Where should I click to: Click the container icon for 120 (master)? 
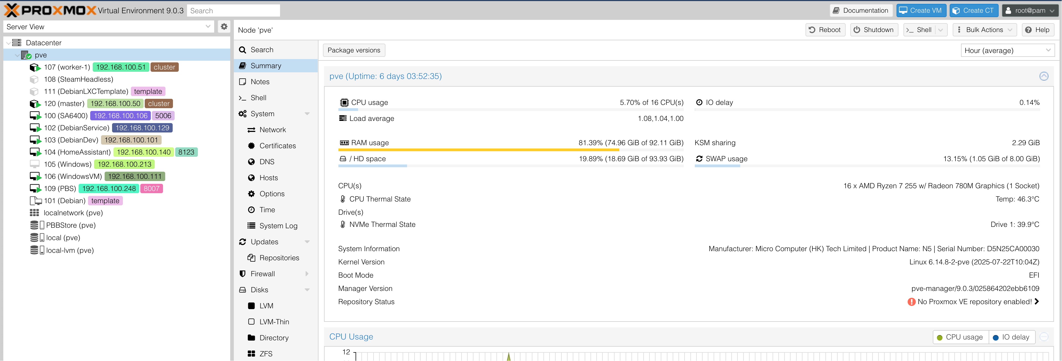pos(35,103)
